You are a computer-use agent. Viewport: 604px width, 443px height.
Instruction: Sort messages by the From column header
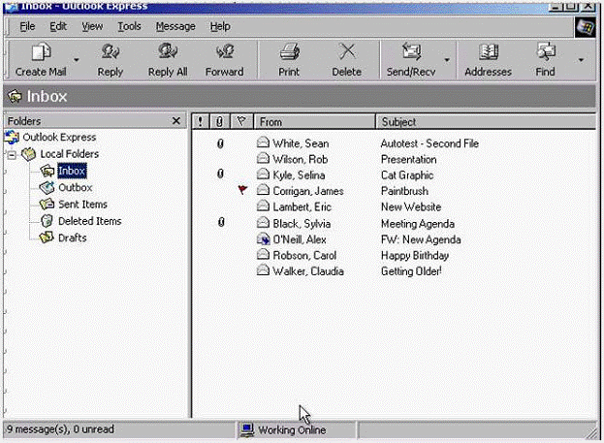point(313,122)
